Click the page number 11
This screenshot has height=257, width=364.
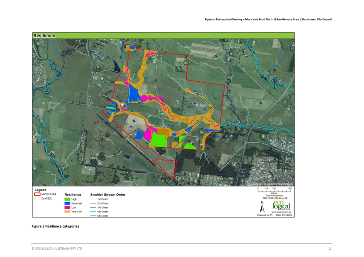tap(330, 248)
